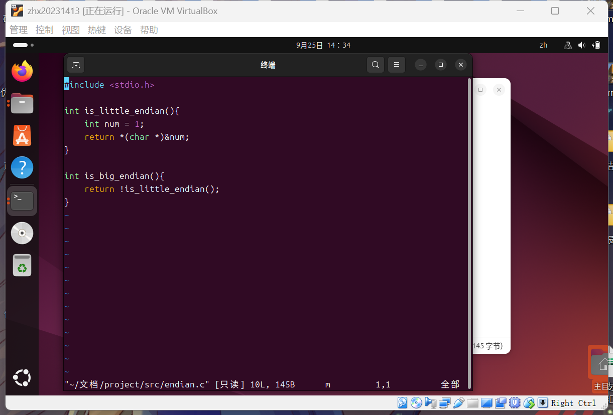
Task: Open the VirtualBox 帮助 menu
Action: coord(149,30)
